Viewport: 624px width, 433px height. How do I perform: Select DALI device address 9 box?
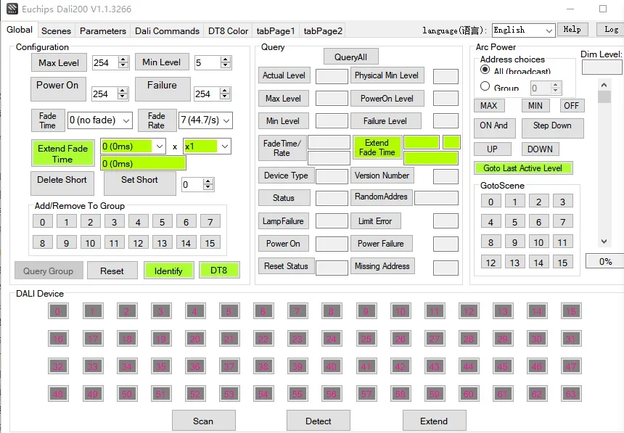click(366, 311)
